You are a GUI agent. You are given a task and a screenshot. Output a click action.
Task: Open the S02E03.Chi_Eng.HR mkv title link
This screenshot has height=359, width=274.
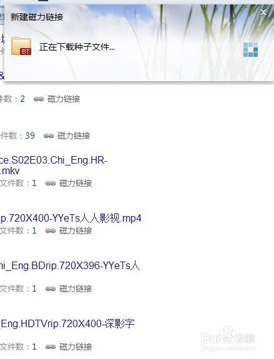click(54, 165)
